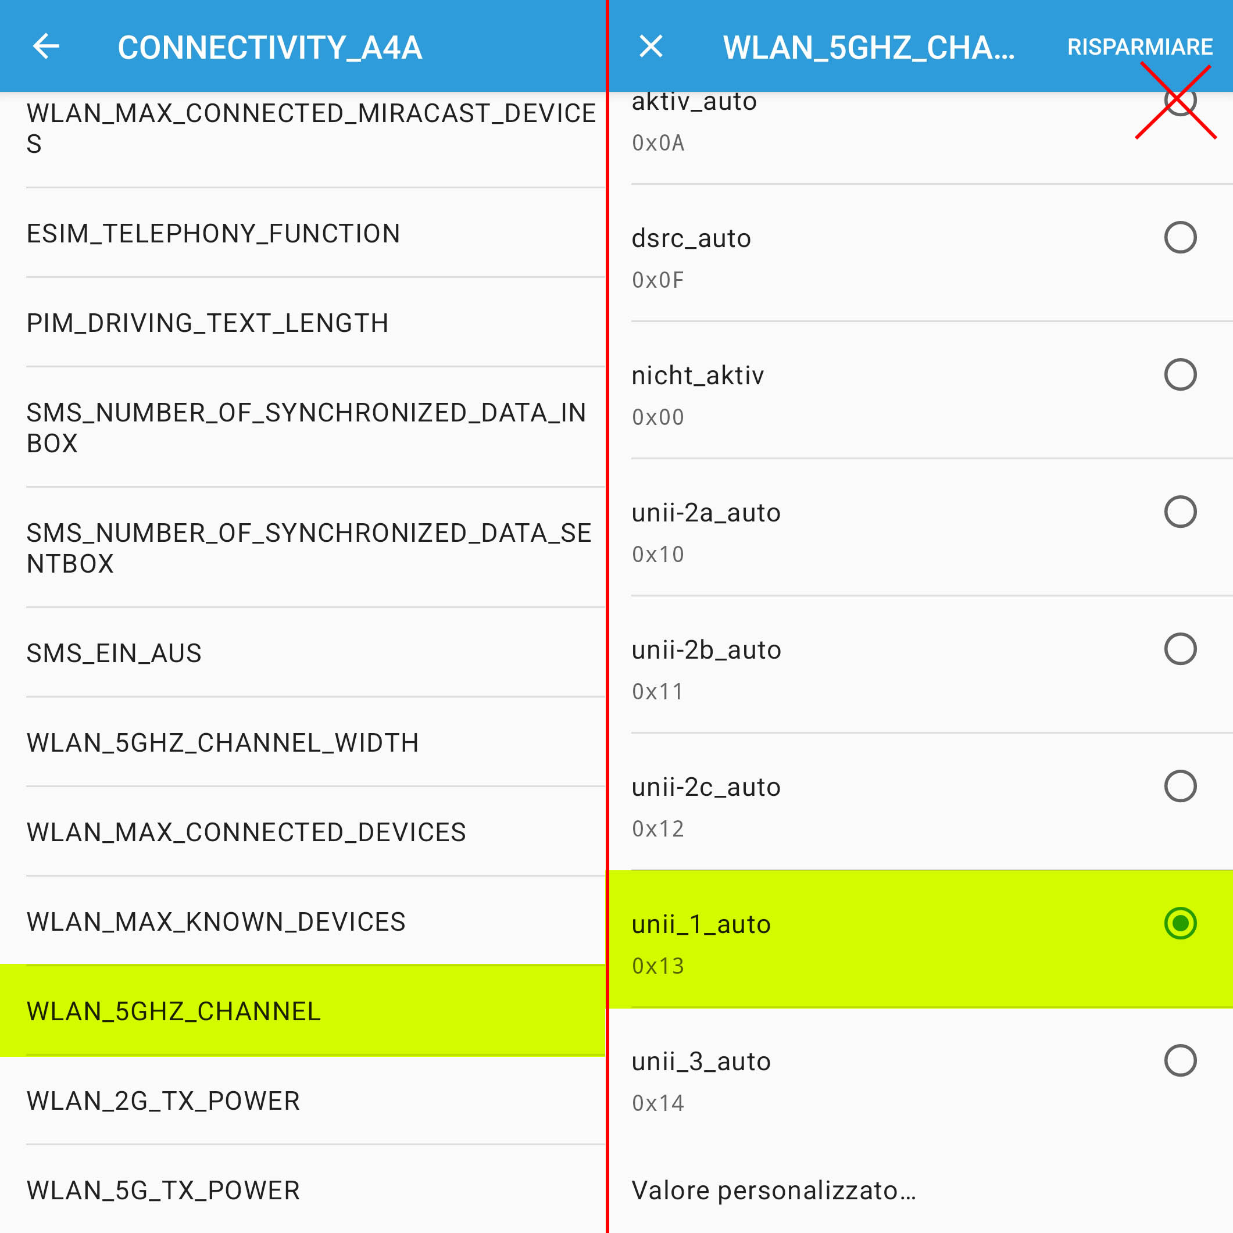The image size is (1233, 1233).
Task: Open WLAN_5GHZ_CHANNEL_WIDTH setting
Action: [222, 743]
